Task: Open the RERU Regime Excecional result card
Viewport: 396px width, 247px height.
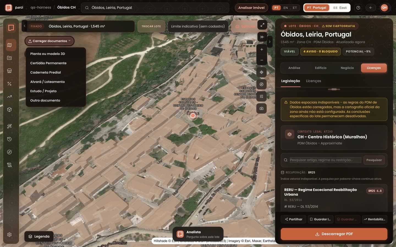Action: tap(334, 198)
